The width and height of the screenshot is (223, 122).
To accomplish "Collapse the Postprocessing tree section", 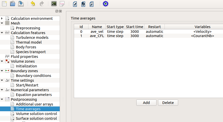I will (2, 99).
